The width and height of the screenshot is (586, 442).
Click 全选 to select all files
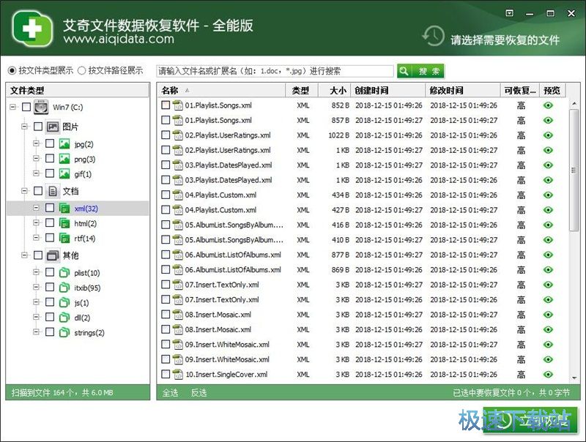pos(170,393)
